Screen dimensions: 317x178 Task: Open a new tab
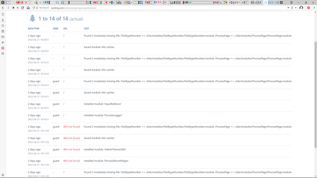pyautogui.click(x=281, y=3)
